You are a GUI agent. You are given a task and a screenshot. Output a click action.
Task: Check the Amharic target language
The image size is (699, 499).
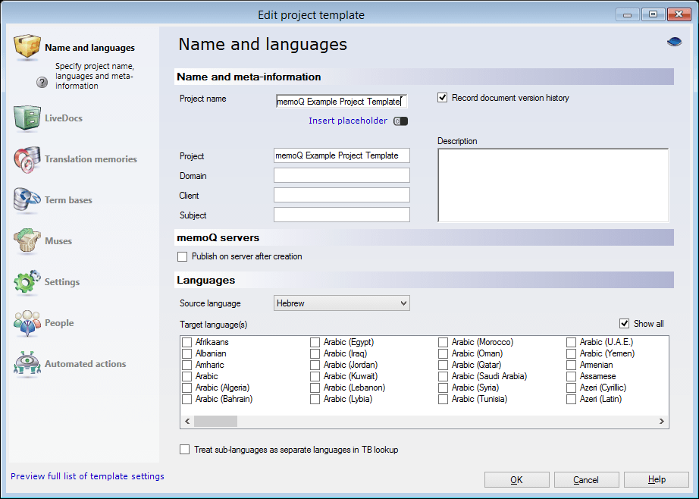click(187, 366)
